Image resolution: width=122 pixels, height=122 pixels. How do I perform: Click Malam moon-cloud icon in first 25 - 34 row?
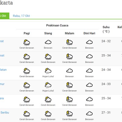pos(70,56)
